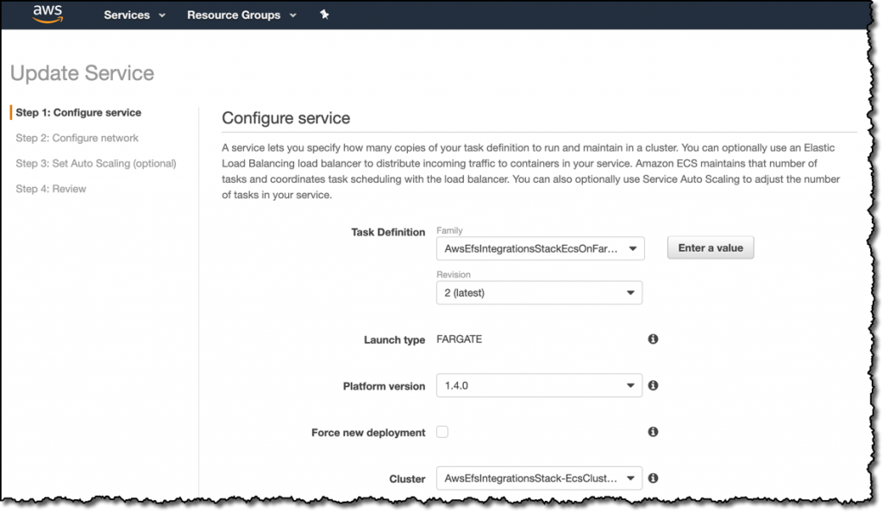The image size is (883, 512).
Task: Click the Launch type label
Action: tap(394, 340)
